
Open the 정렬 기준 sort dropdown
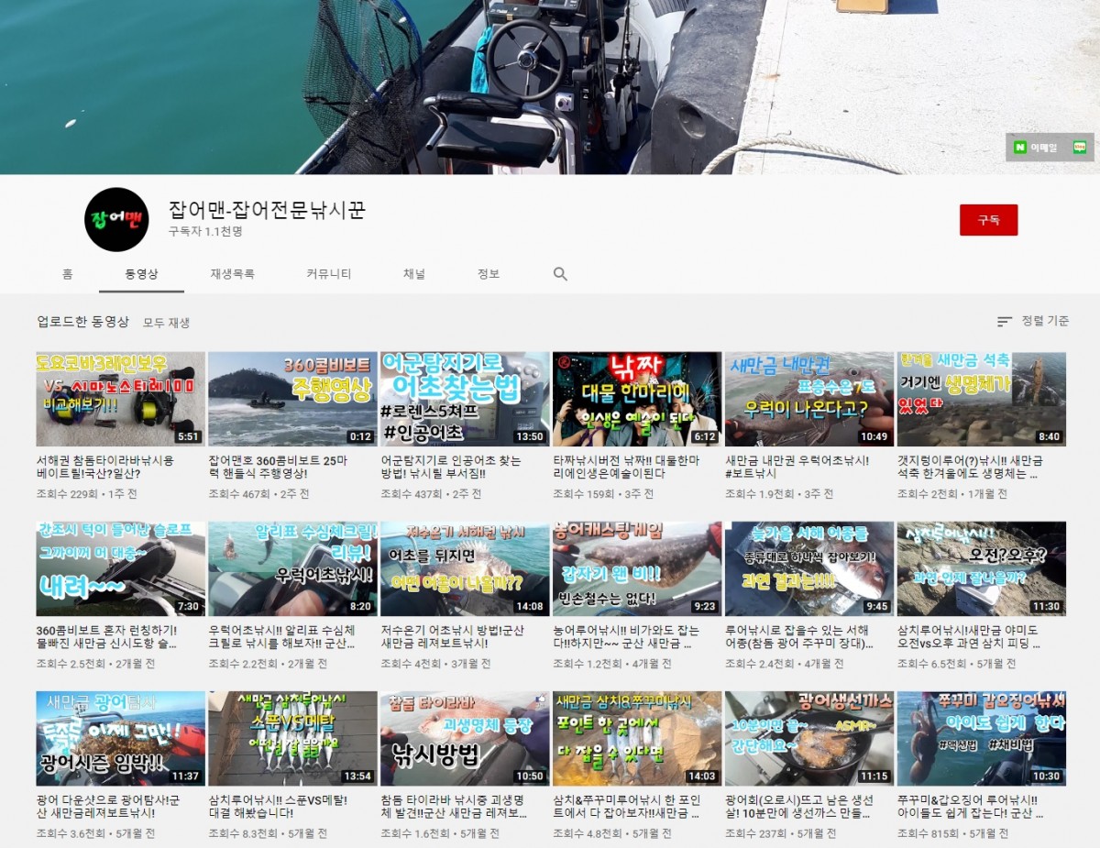[x=1044, y=322]
